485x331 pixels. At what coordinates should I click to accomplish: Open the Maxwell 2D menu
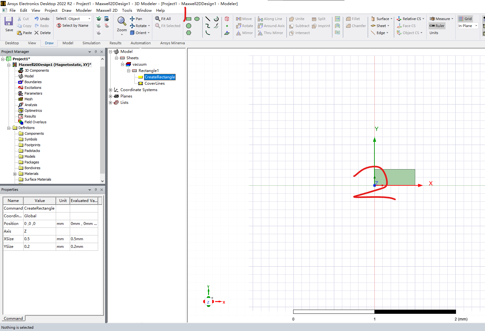107,10
